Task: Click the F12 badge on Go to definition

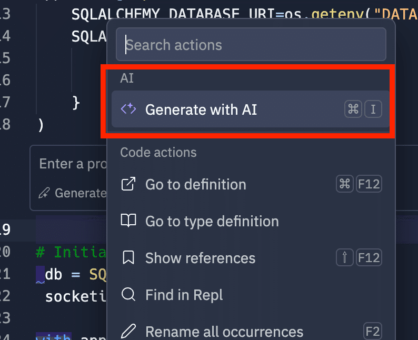Action: pos(369,184)
